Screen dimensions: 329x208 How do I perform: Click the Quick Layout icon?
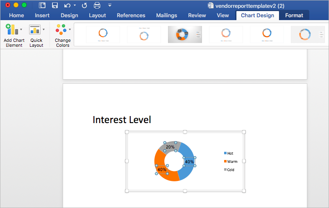34,30
